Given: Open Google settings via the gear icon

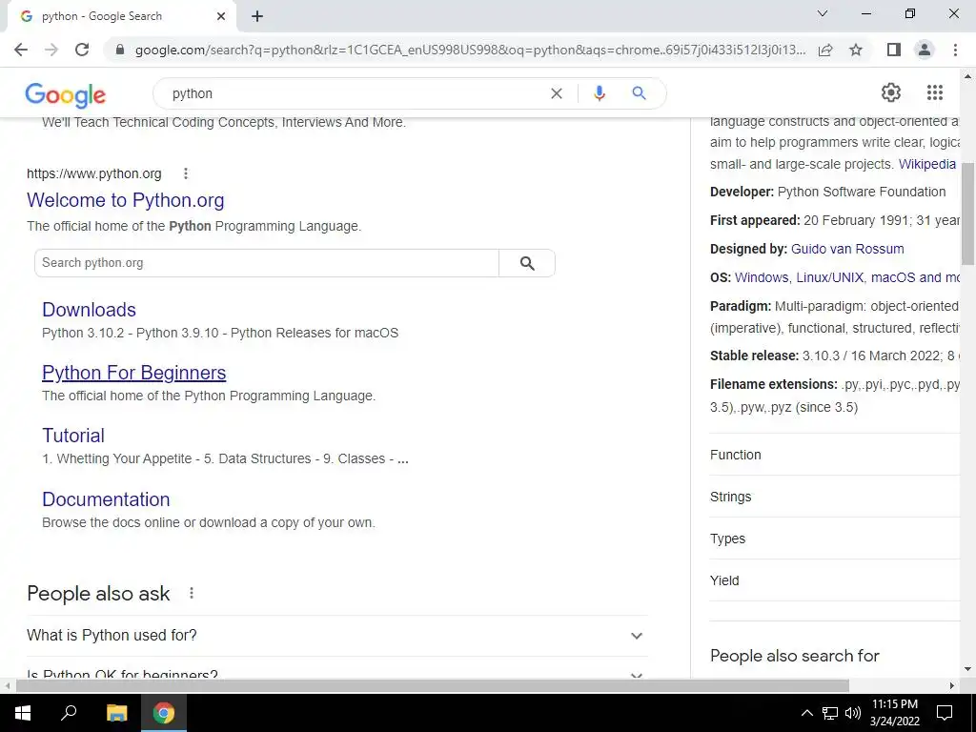Looking at the screenshot, I should (891, 92).
